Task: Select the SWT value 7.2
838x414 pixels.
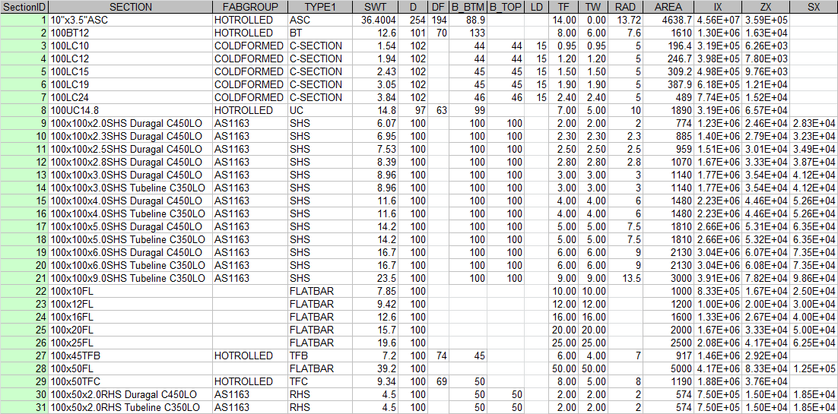Action: [375, 356]
